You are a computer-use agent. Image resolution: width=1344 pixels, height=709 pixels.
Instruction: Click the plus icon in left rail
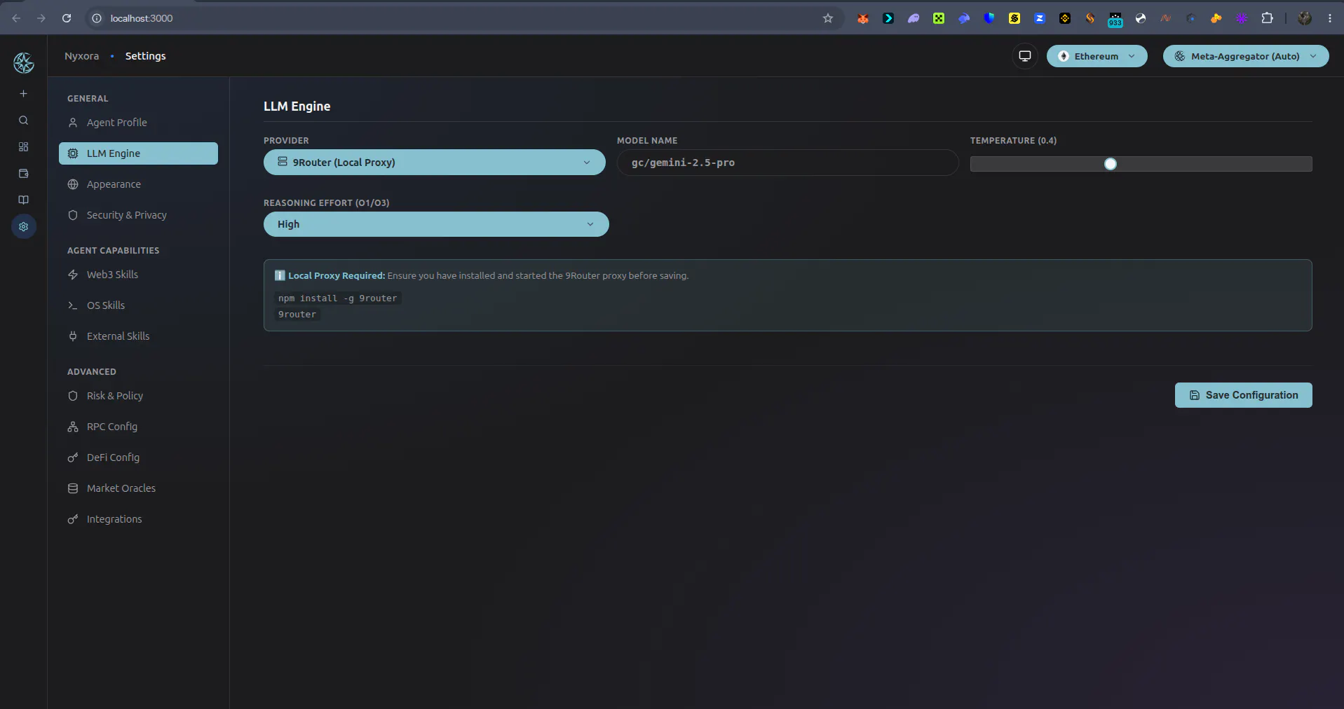point(23,94)
